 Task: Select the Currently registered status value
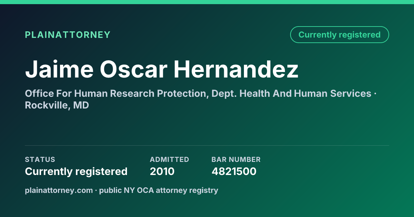[76, 171]
